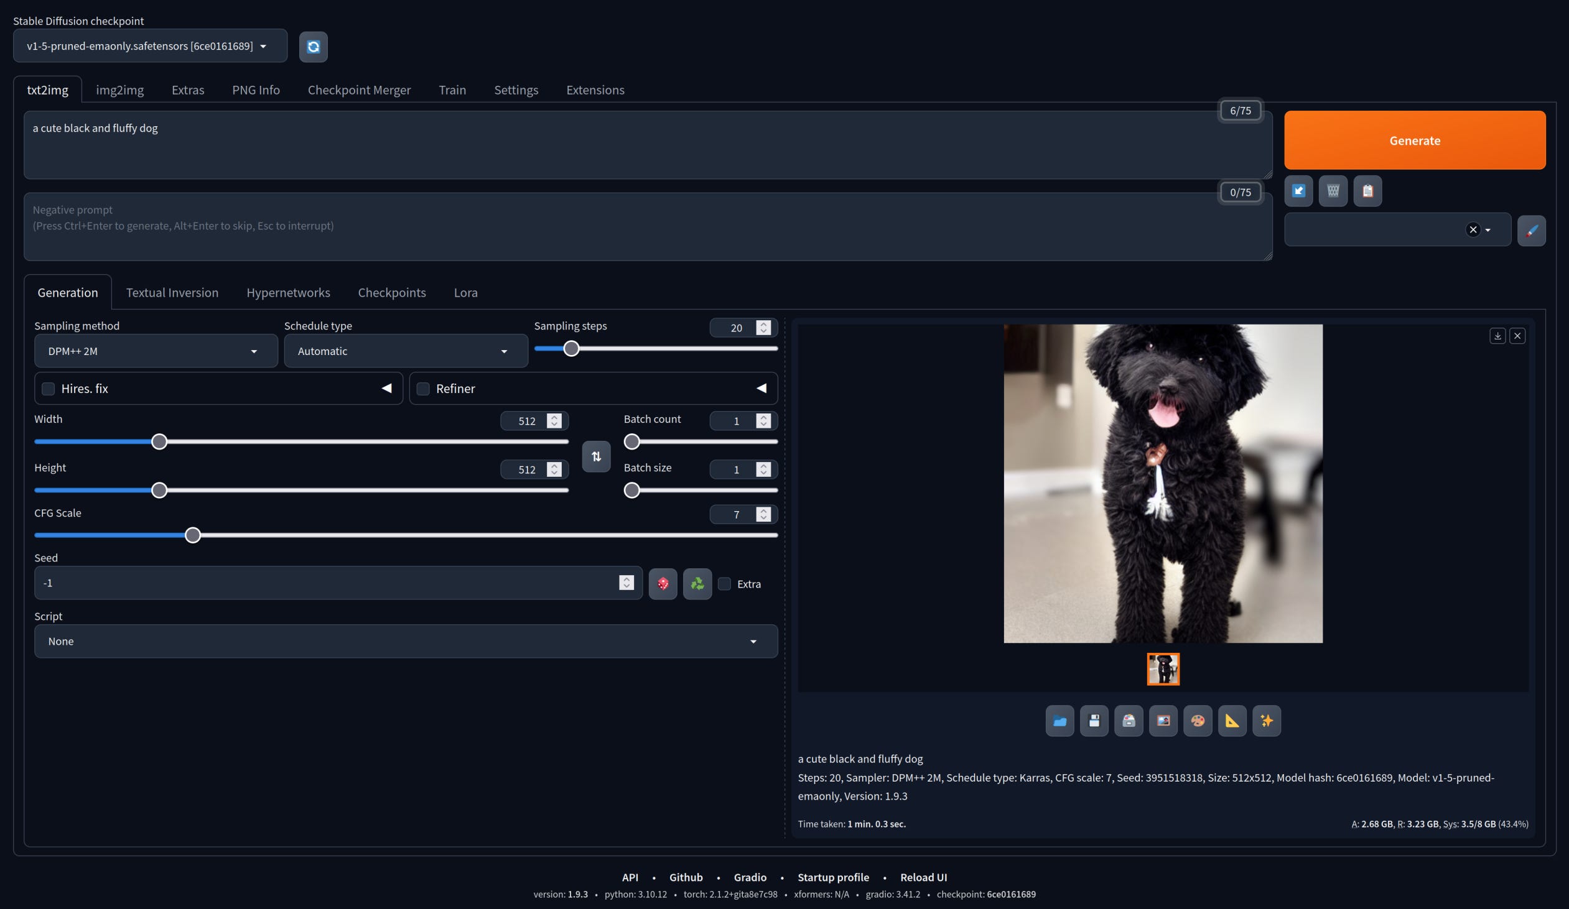Image resolution: width=1569 pixels, height=909 pixels.
Task: Click the swap width and height icon
Action: tap(596, 457)
